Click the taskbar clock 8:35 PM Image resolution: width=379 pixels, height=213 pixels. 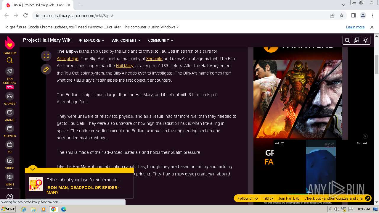364,209
